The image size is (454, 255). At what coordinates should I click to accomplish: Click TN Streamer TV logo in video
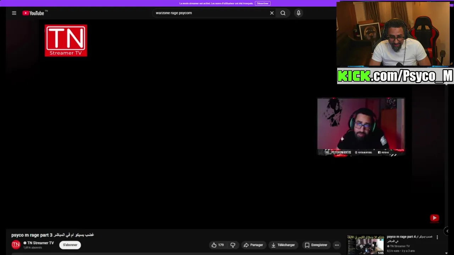tap(66, 40)
